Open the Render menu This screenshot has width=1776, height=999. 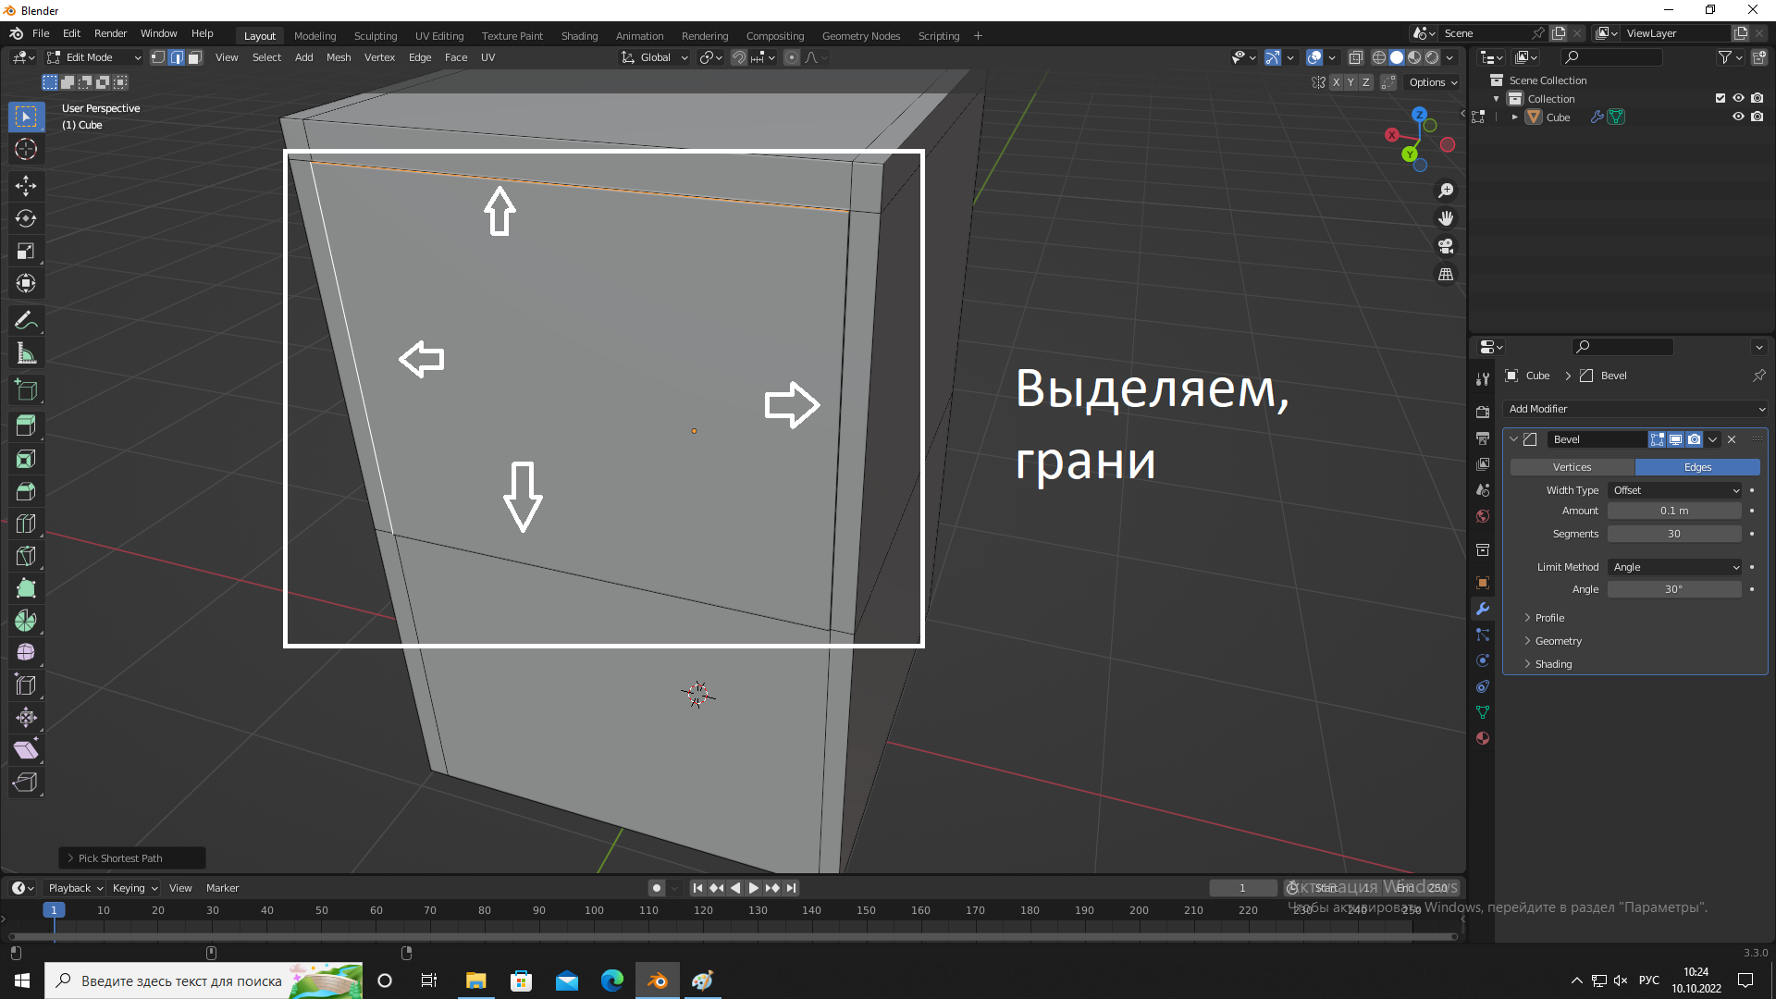(x=111, y=33)
